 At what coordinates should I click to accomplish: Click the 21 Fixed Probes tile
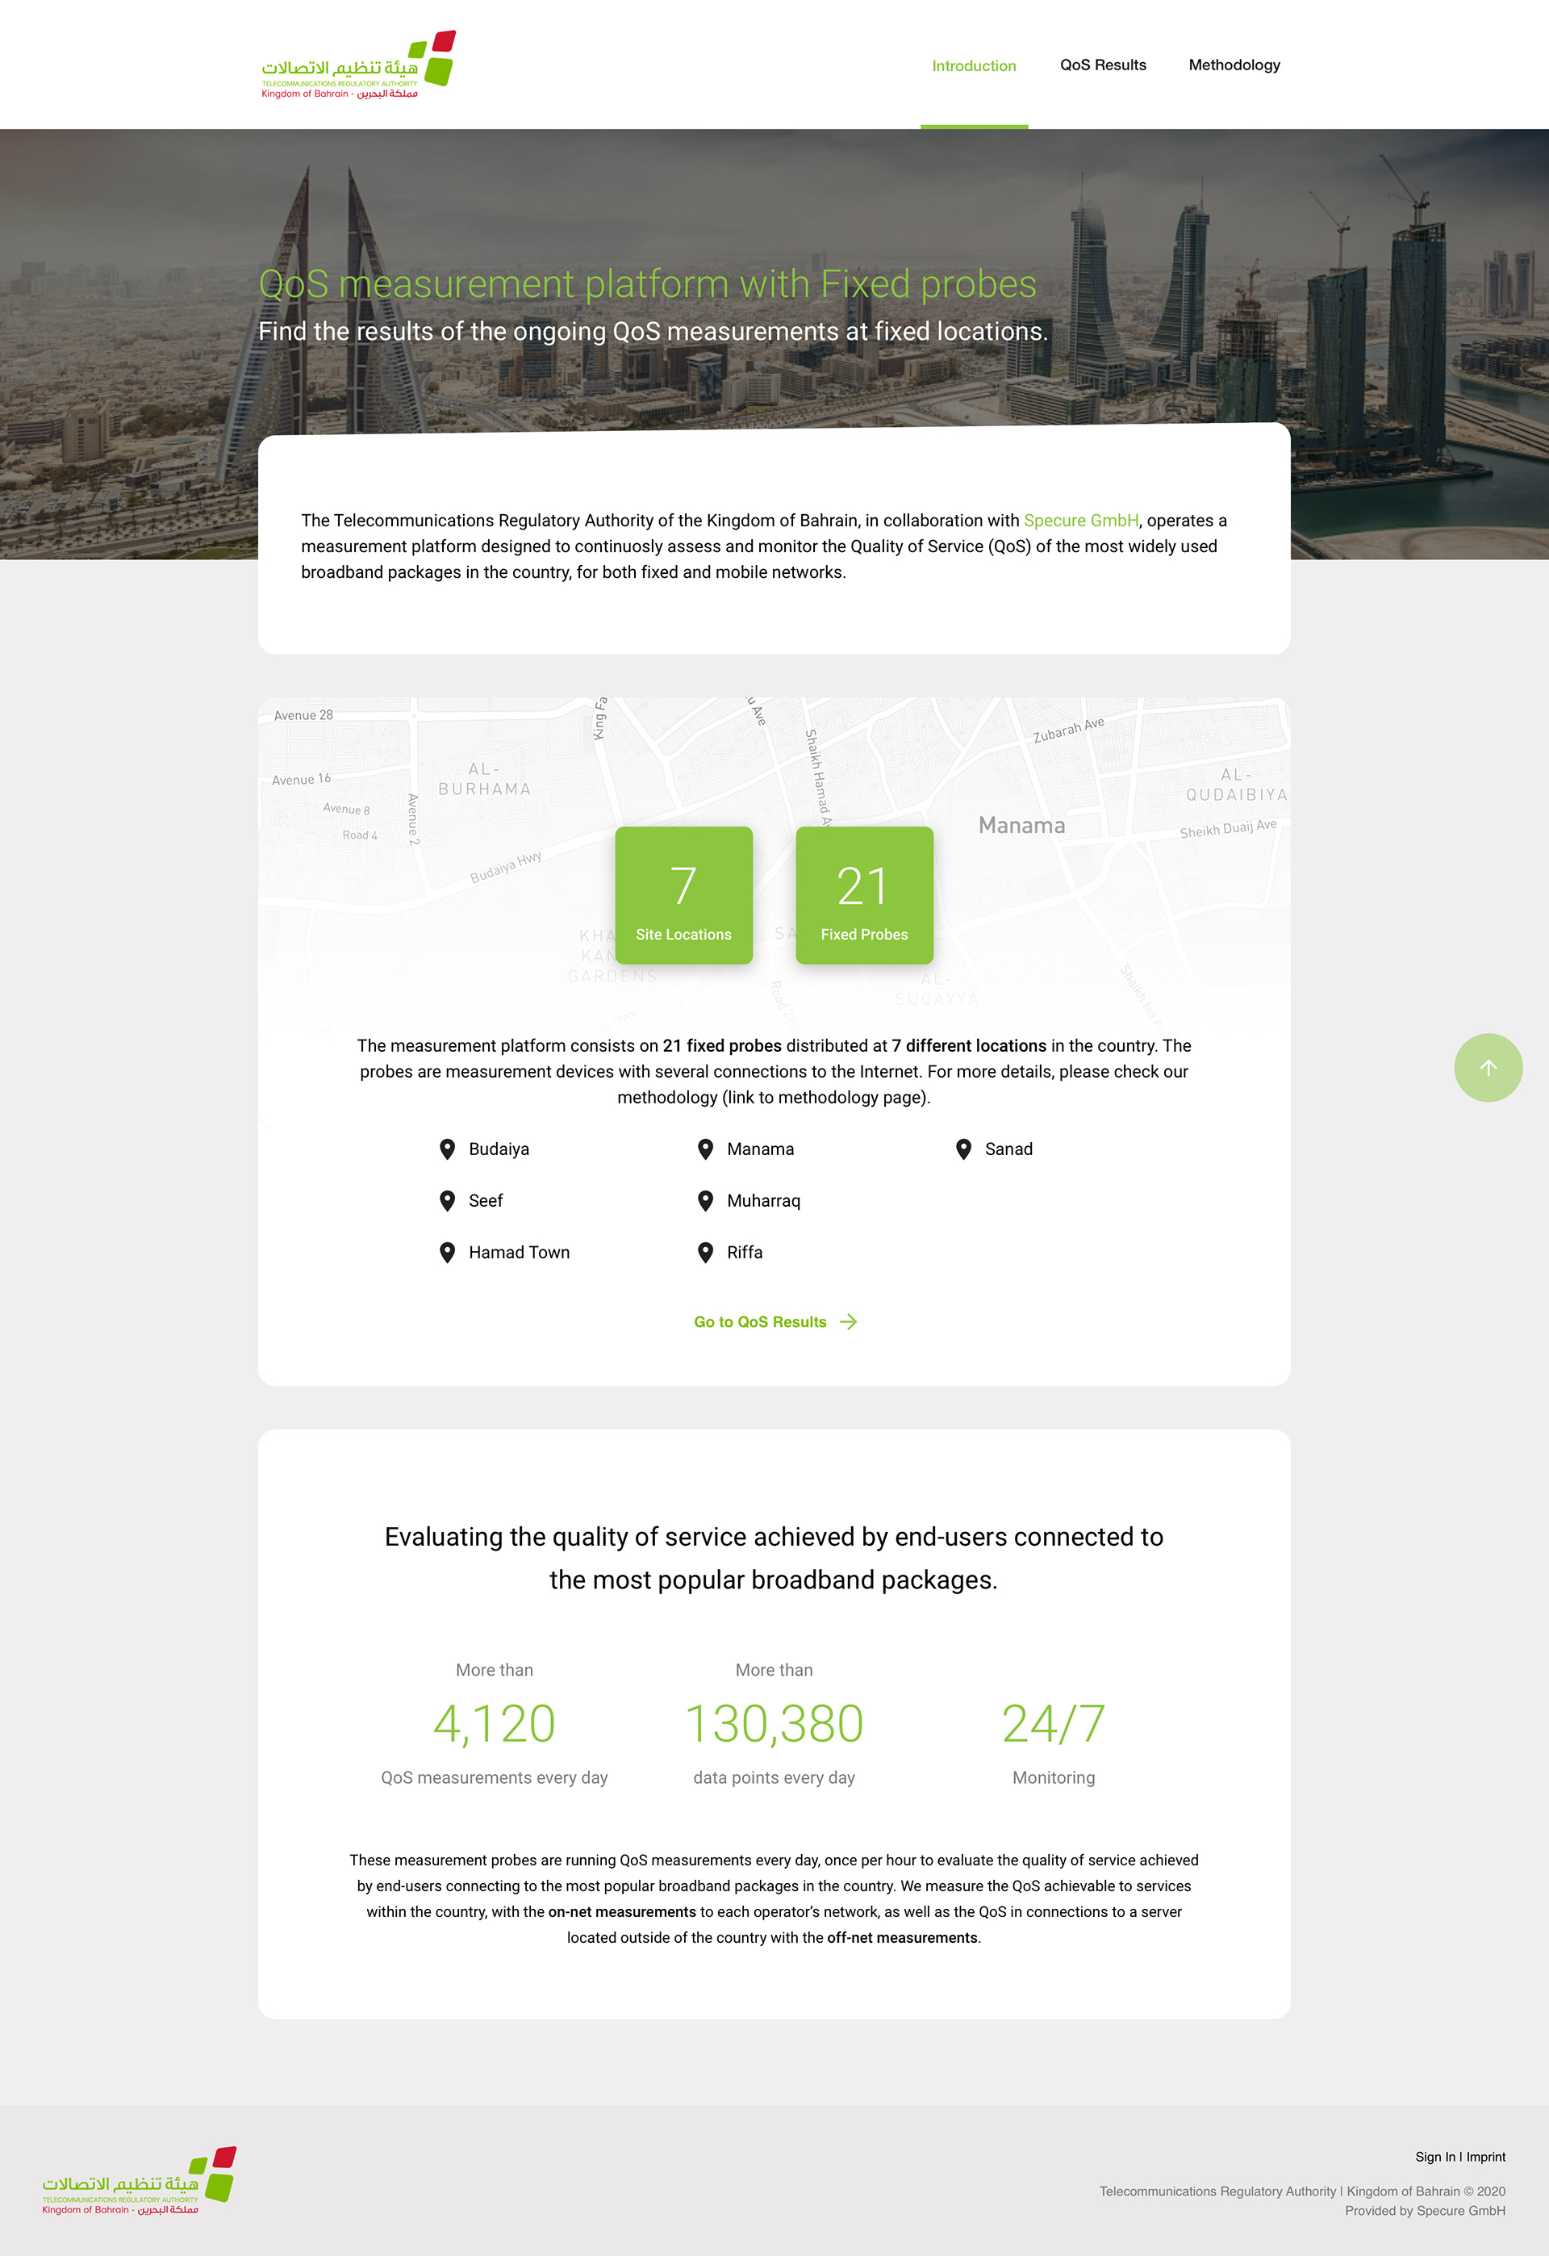pos(864,894)
